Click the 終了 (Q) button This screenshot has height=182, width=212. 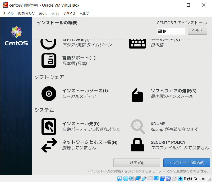click(x=137, y=163)
